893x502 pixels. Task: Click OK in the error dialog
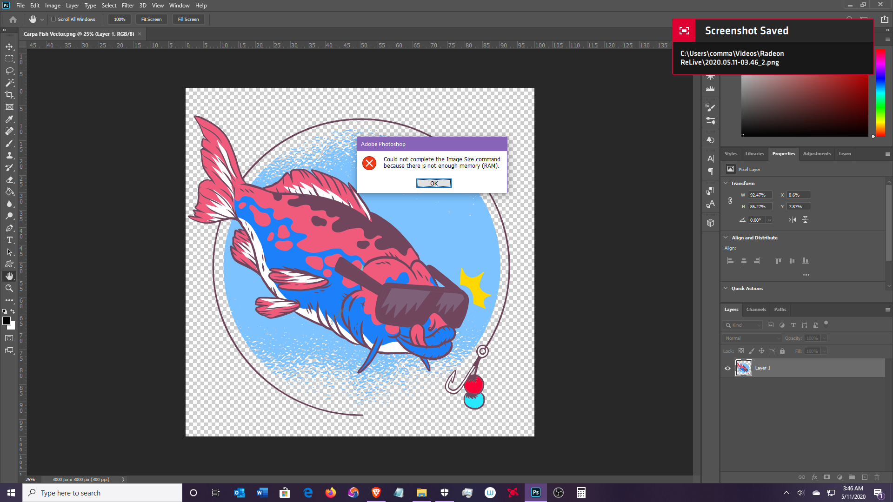(433, 184)
